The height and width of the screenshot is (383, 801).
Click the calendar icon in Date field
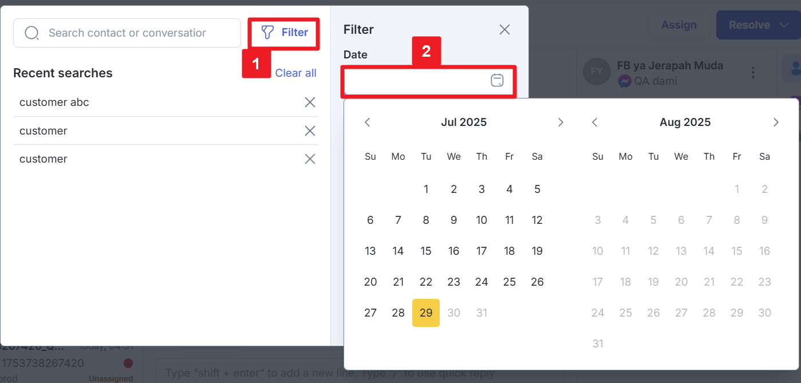tap(497, 81)
